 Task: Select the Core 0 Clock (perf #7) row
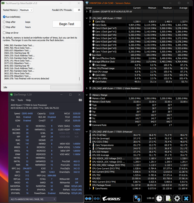(x=137, y=28)
